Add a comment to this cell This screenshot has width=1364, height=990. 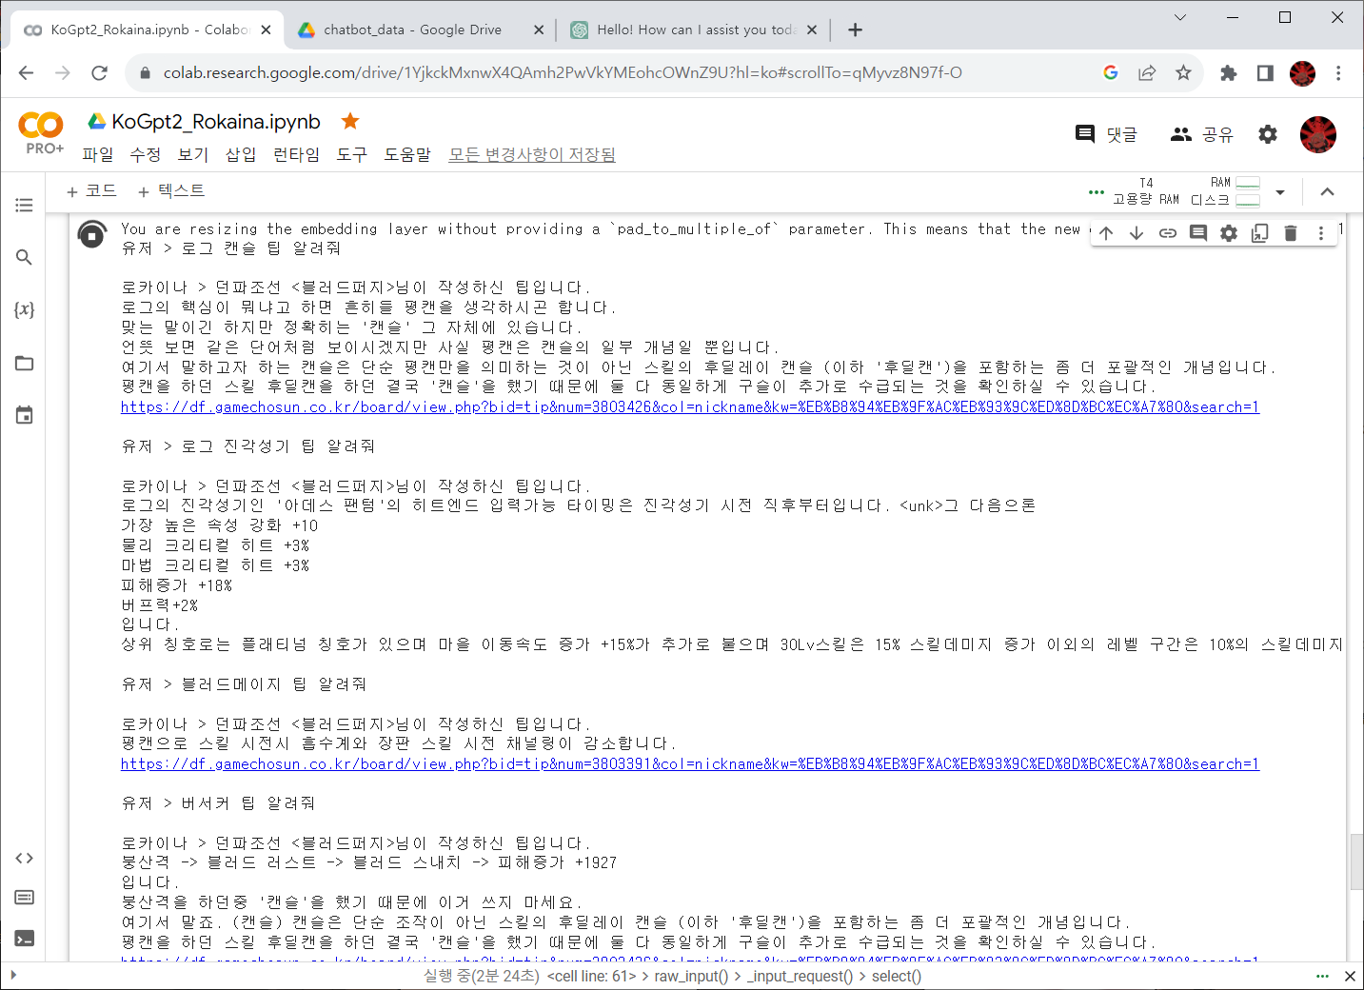coord(1198,233)
